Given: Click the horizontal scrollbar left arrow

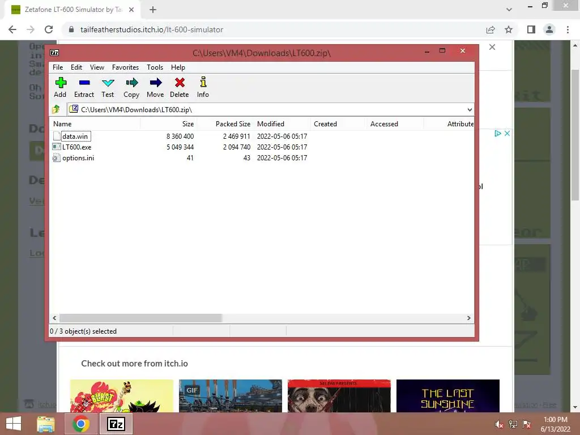Looking at the screenshot, I should (x=54, y=318).
